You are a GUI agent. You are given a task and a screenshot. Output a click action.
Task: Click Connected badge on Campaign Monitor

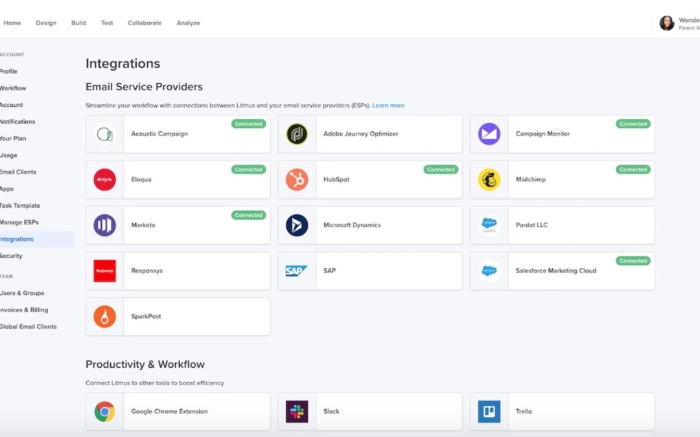[x=633, y=124]
